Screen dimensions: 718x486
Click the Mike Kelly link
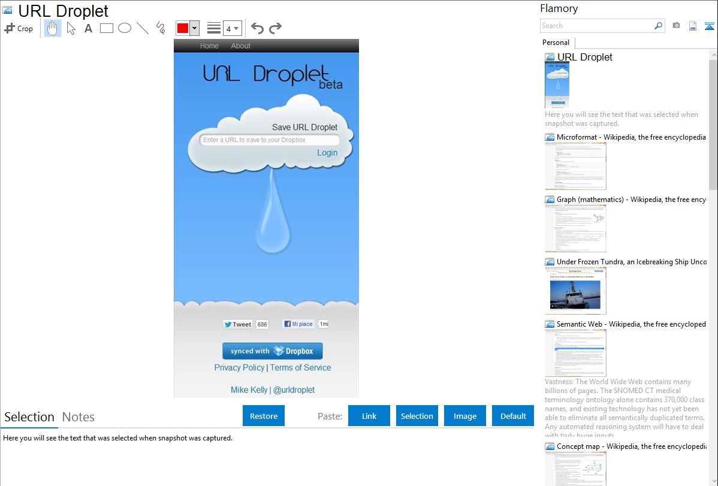coord(249,390)
